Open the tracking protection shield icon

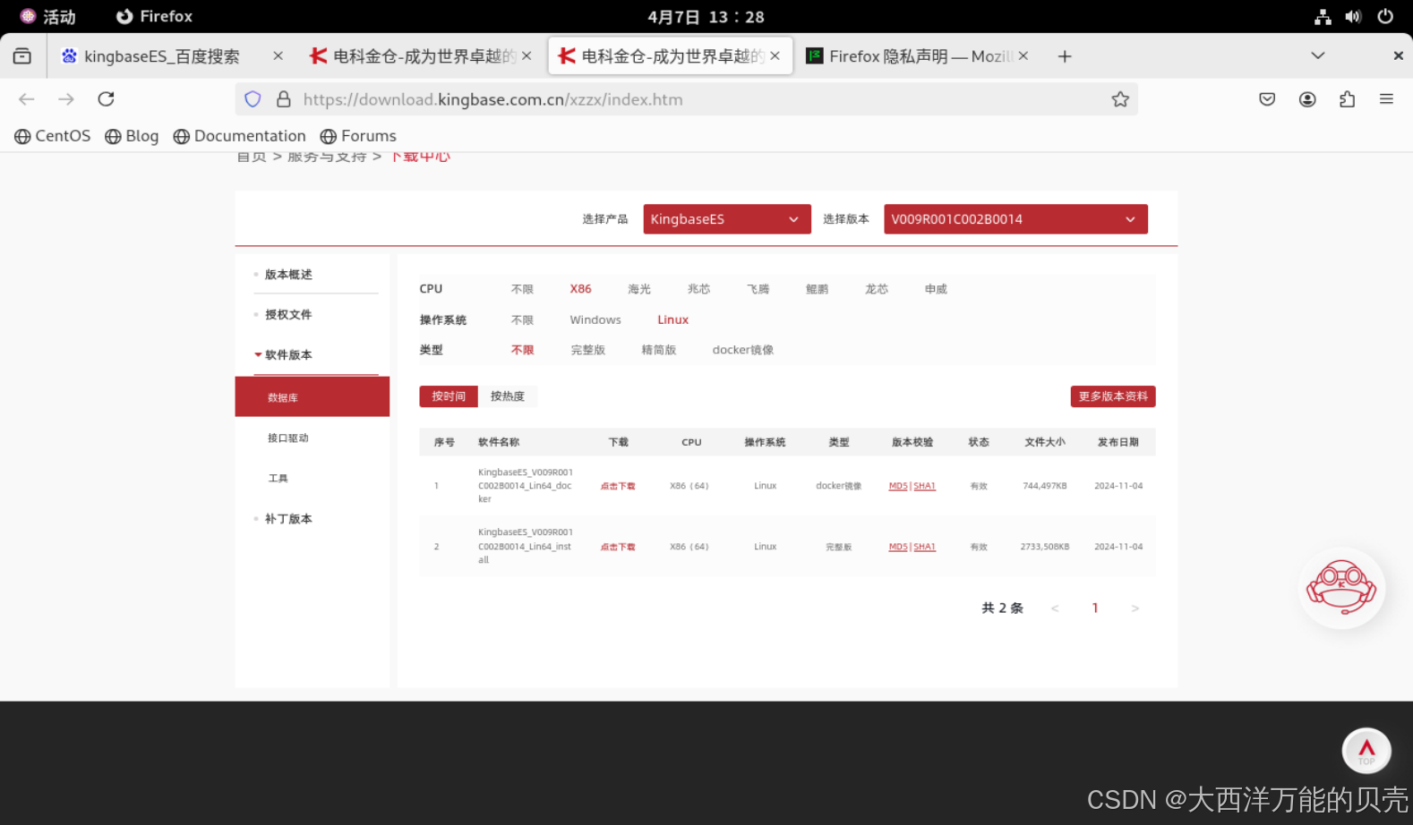[x=253, y=99]
